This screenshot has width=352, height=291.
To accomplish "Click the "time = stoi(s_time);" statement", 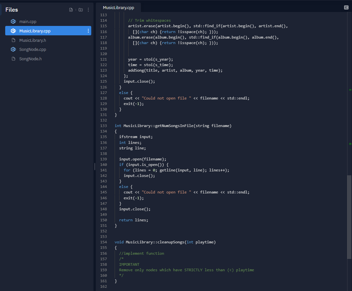I will point(150,65).
